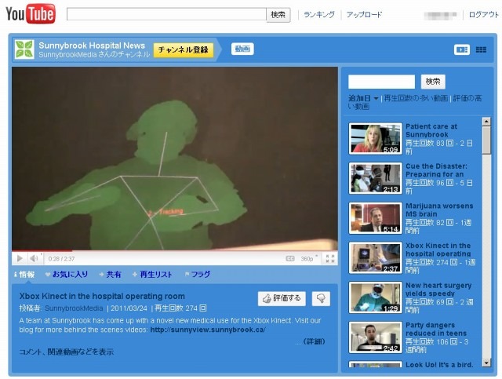
Task: Click Marijuana worsens MS brain title
Action: [x=439, y=210]
